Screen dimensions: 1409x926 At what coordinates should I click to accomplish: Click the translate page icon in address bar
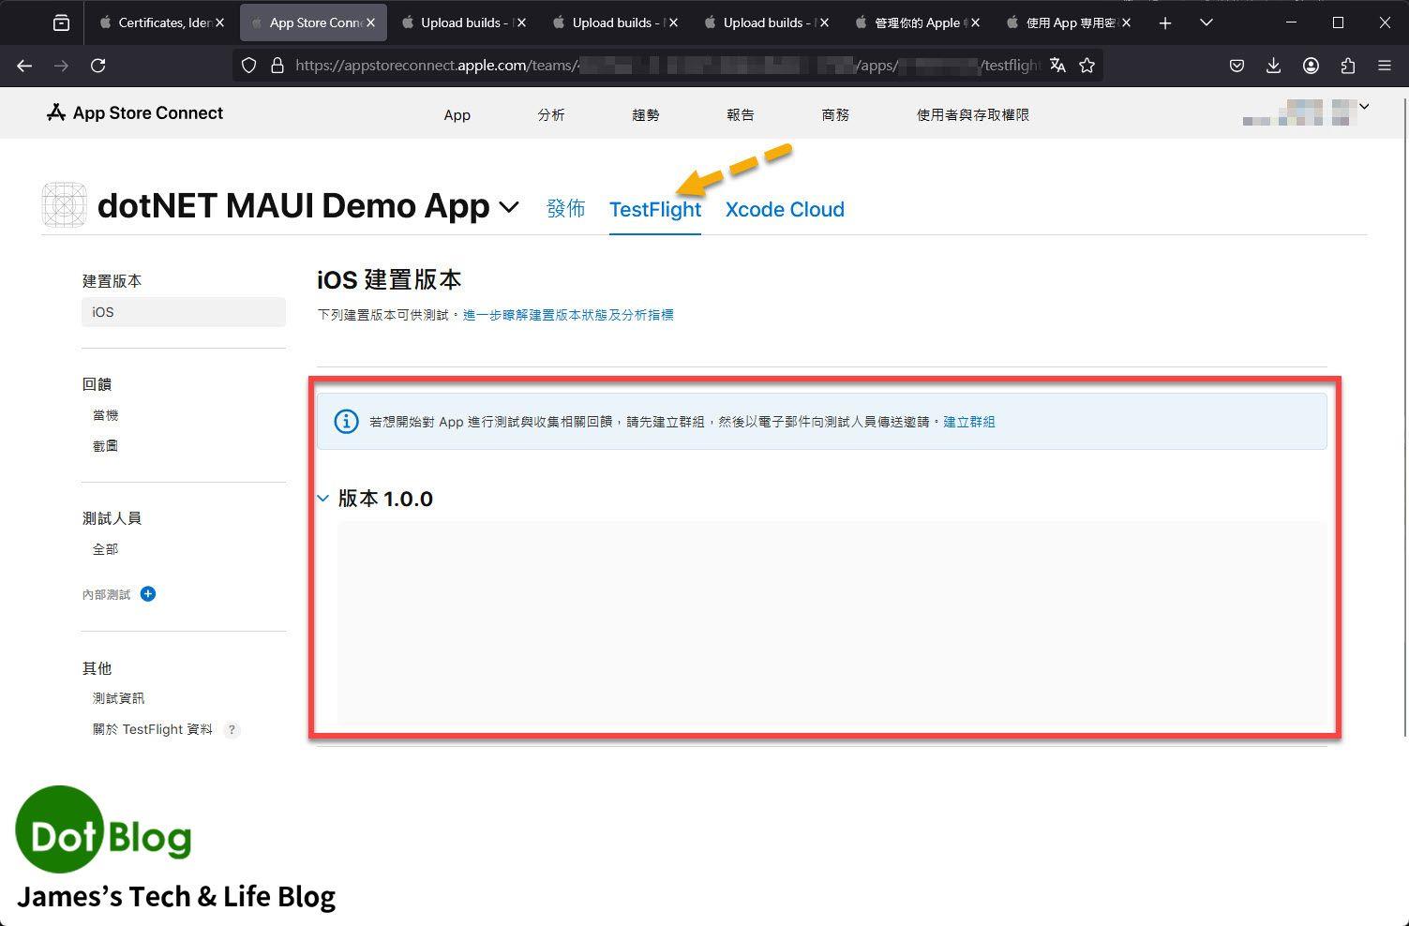pos(1057,66)
